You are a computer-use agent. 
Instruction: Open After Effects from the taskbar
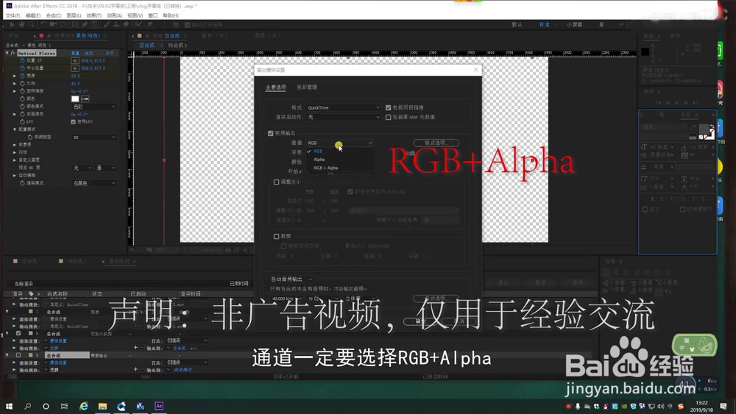tap(159, 406)
